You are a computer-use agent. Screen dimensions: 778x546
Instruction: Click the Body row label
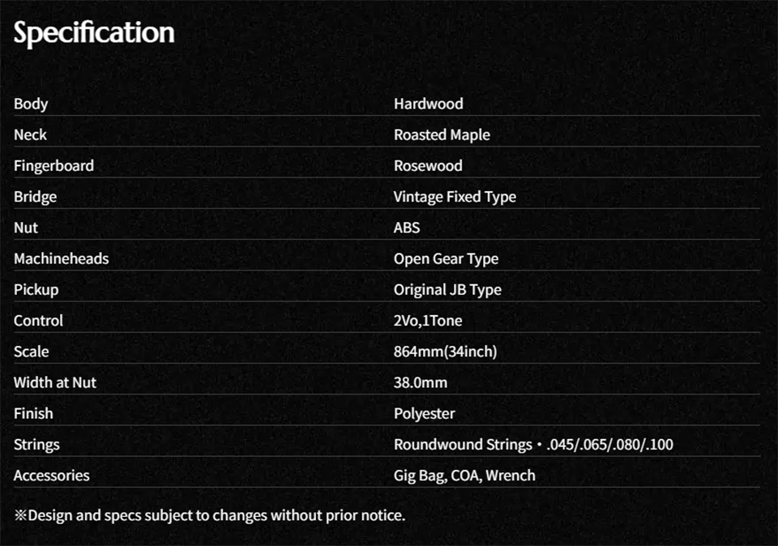coord(31,104)
